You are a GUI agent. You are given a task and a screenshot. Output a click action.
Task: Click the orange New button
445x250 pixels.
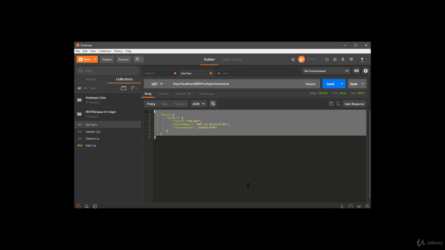[85, 59]
